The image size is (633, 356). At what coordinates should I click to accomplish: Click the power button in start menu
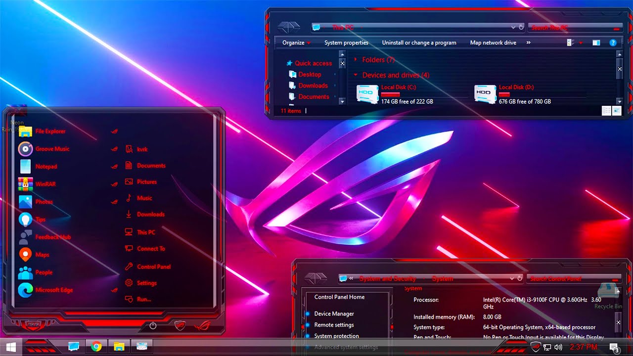tap(153, 326)
